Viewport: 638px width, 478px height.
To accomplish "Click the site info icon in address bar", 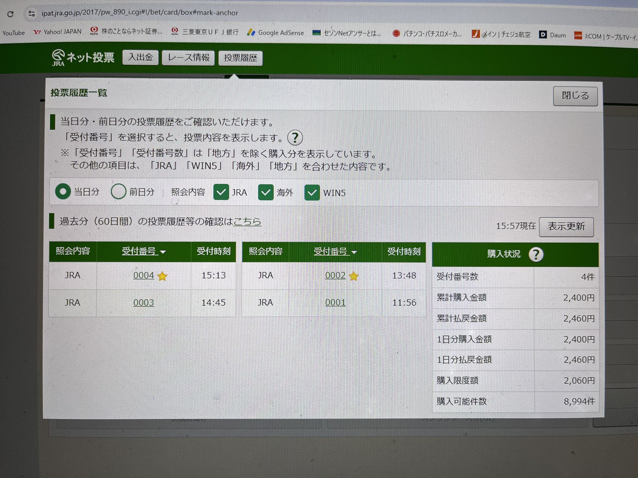I will click(x=31, y=13).
